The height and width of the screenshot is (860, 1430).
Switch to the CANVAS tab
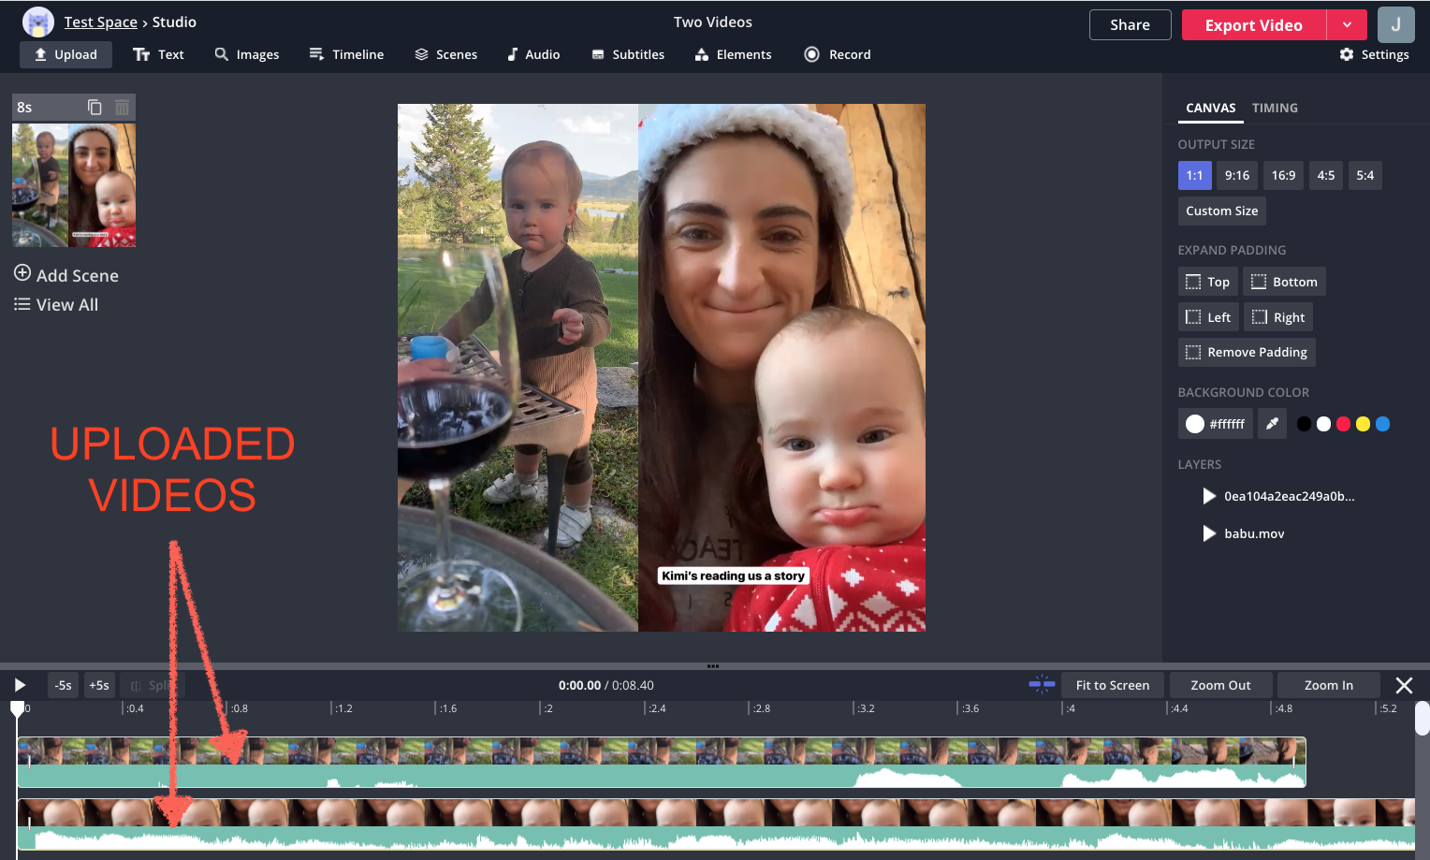pos(1210,108)
